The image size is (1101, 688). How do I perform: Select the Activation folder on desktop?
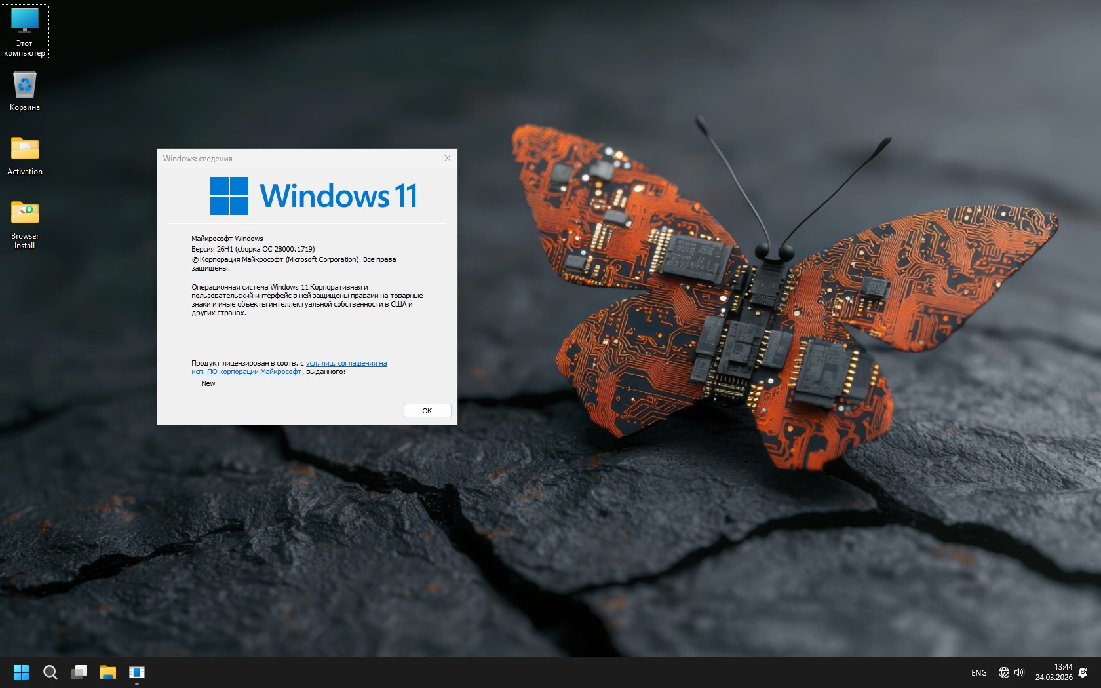(25, 155)
